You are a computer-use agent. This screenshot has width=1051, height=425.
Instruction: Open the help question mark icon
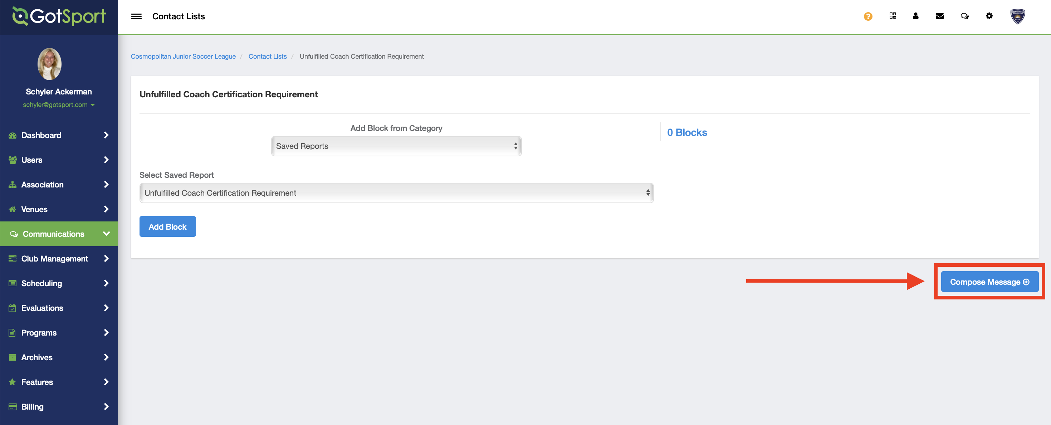[868, 16]
